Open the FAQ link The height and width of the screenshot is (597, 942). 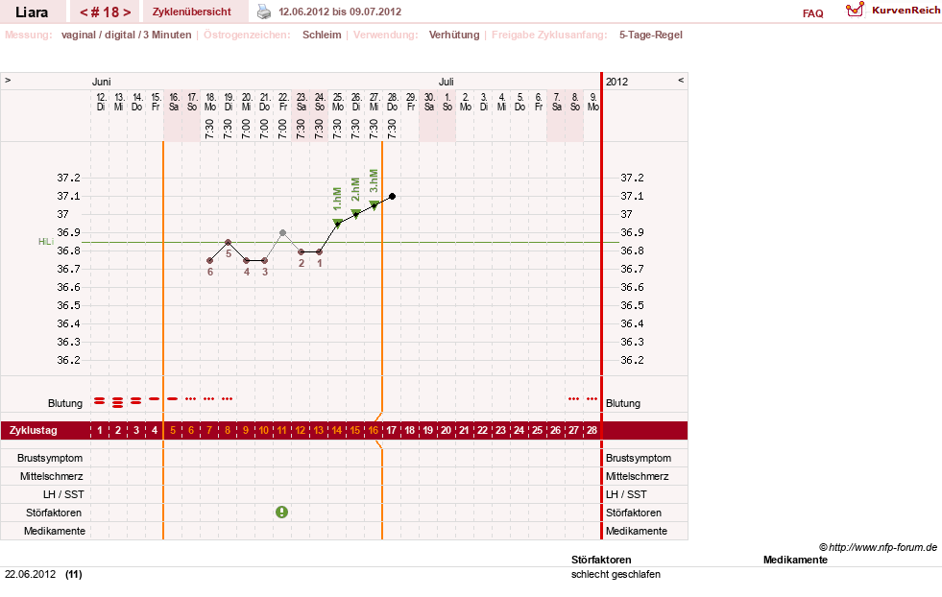coord(812,13)
